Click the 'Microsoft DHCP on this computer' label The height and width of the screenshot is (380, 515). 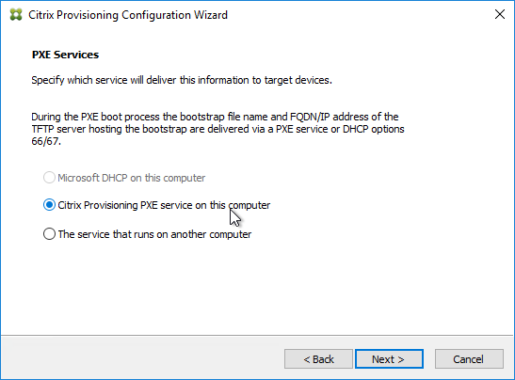click(132, 178)
